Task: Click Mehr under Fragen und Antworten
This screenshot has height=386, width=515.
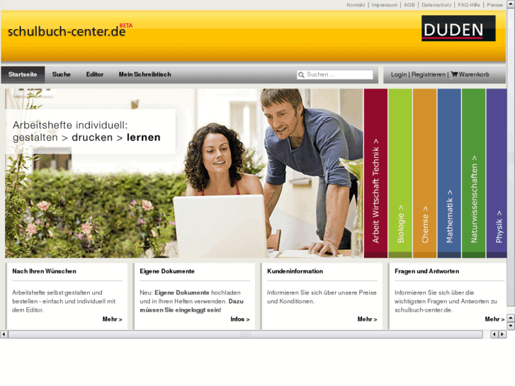Action: (x=494, y=319)
